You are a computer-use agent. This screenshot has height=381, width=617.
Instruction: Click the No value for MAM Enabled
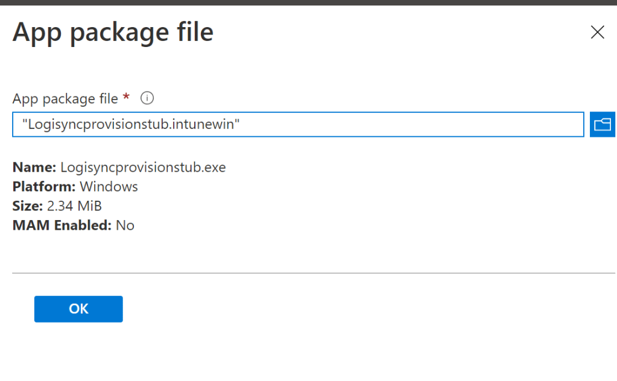point(125,225)
